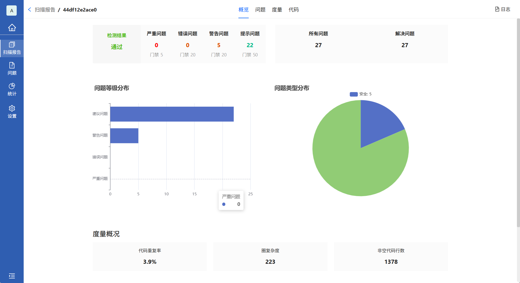Switch to the 问题 tab
This screenshot has height=283, width=520.
click(260, 10)
